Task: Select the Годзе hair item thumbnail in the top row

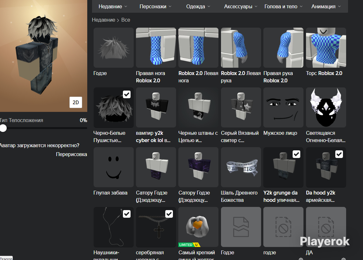Action: [113, 48]
